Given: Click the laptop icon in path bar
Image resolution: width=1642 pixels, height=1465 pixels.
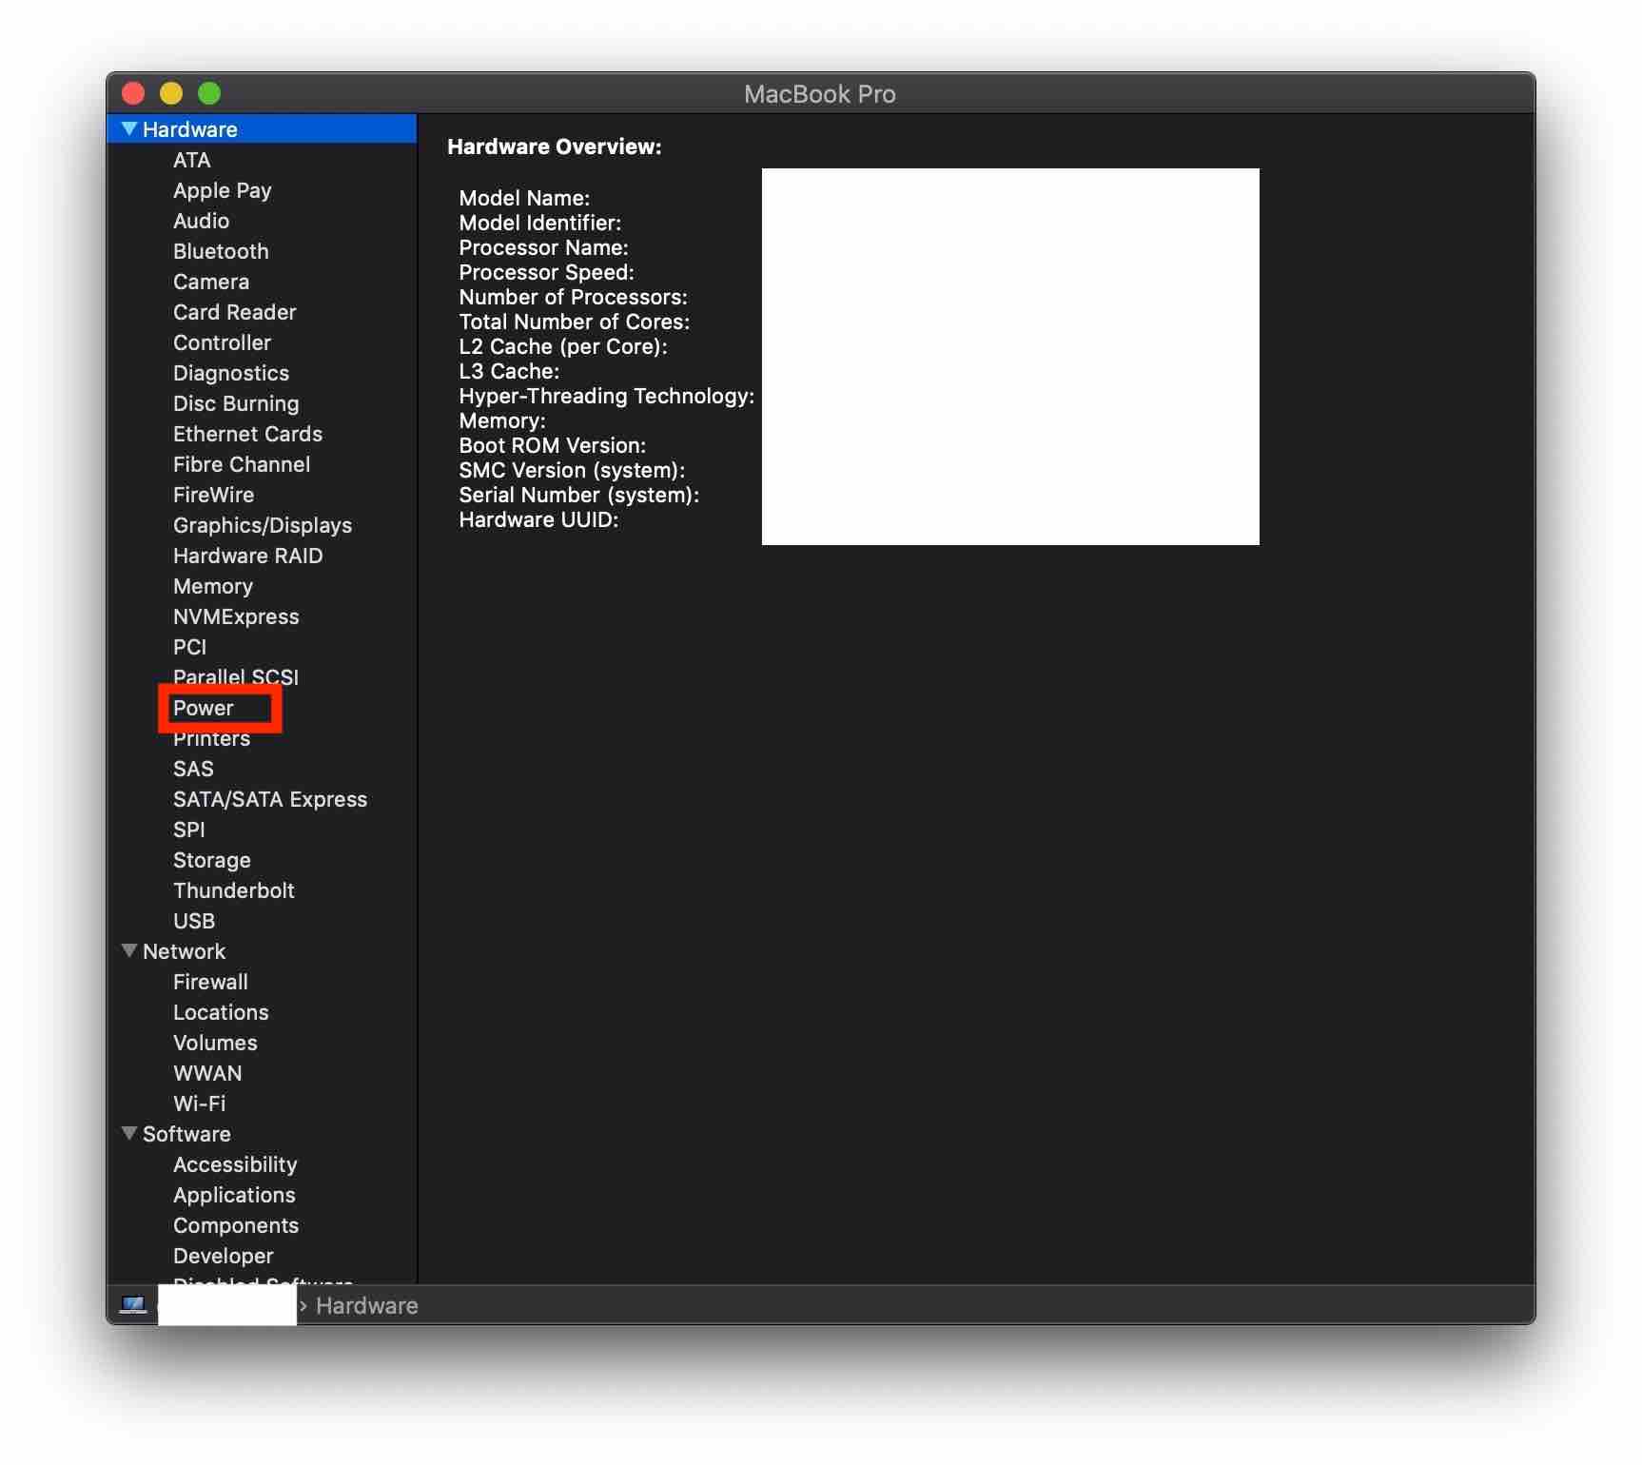Looking at the screenshot, I should pos(133,1304).
